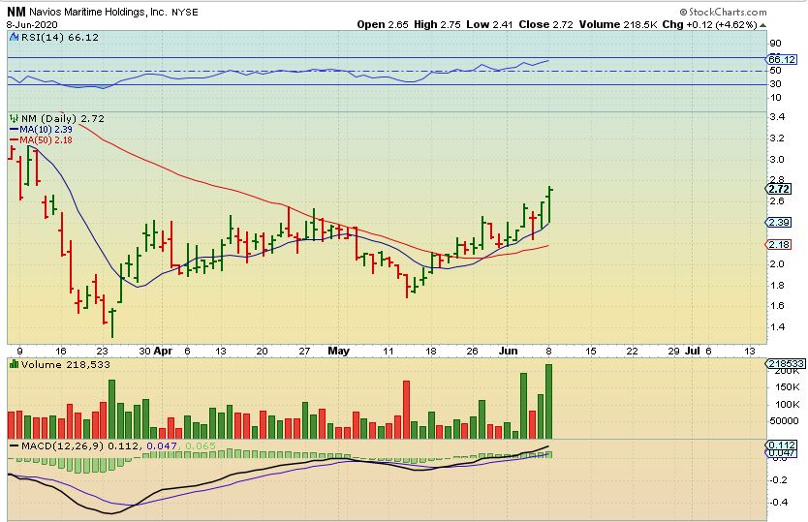Screen dimensions: 808x522
Task: Click the 2.72 last price axis tag
Action: point(779,189)
